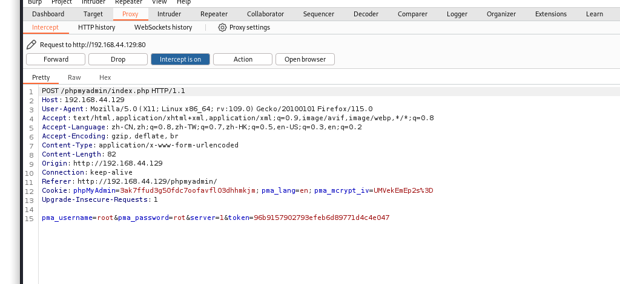The height and width of the screenshot is (284, 620).
Task: Switch to the Decoder tab
Action: [366, 14]
